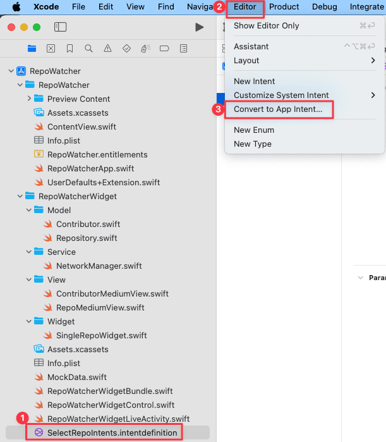Collapse the RepoWatcher project root
This screenshot has height=442, width=386.
point(11,71)
